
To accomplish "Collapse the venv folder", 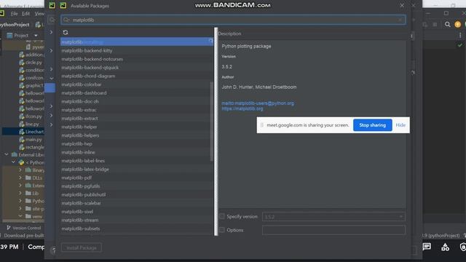I will click(x=20, y=216).
